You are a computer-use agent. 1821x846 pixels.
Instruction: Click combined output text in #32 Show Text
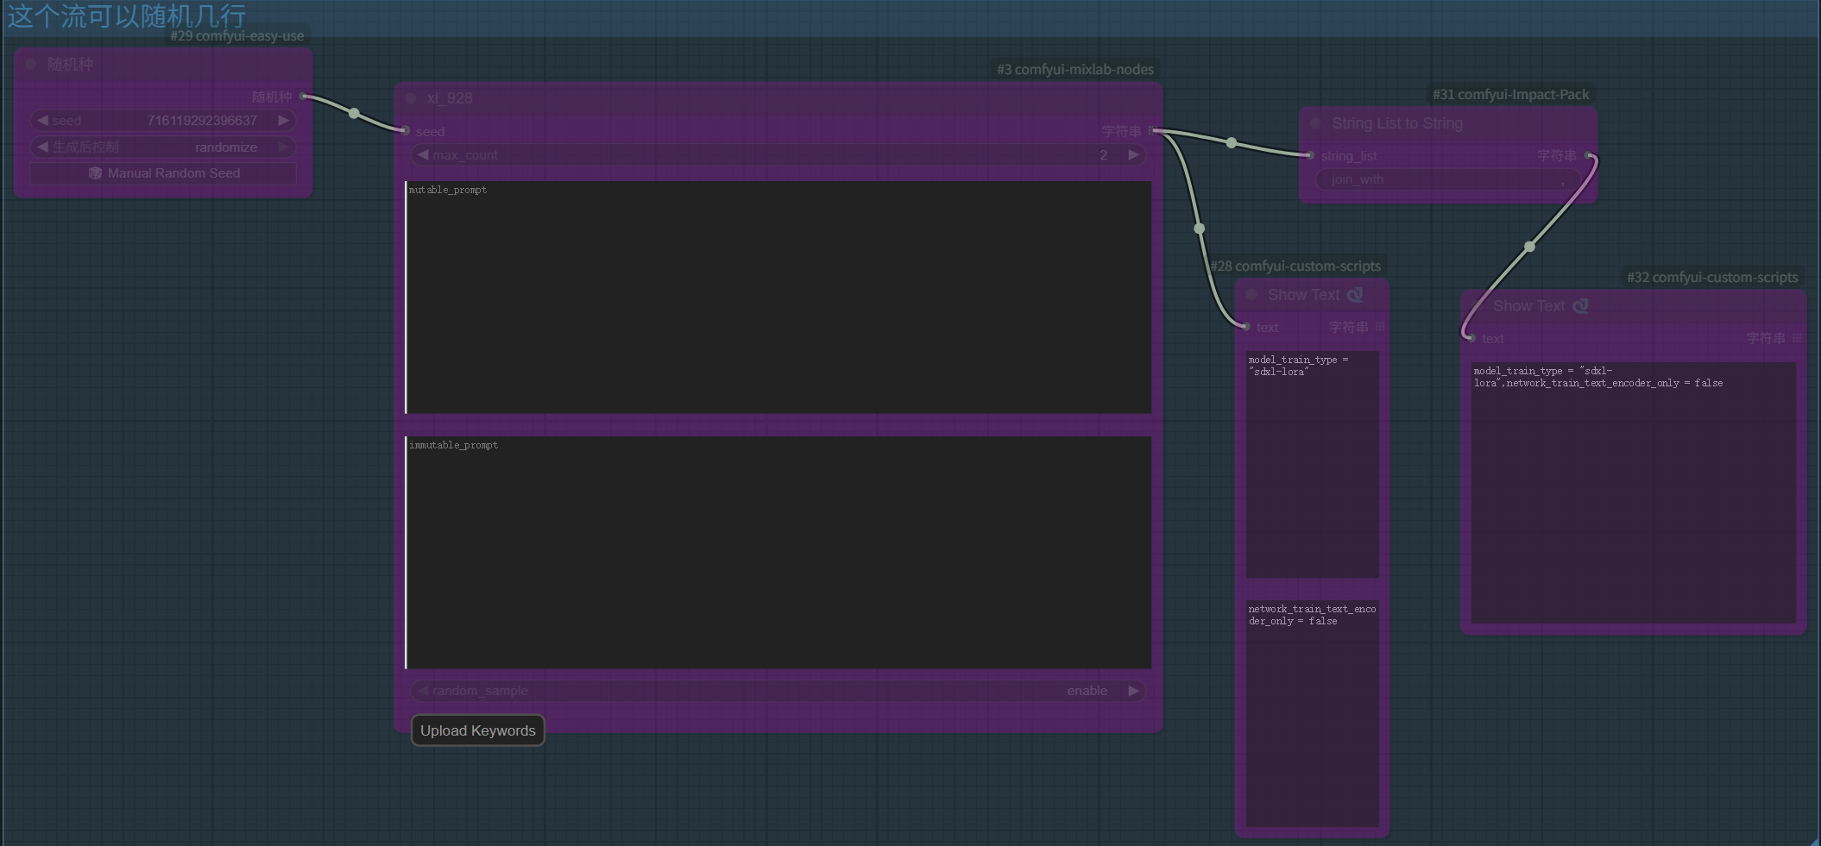(1634, 492)
